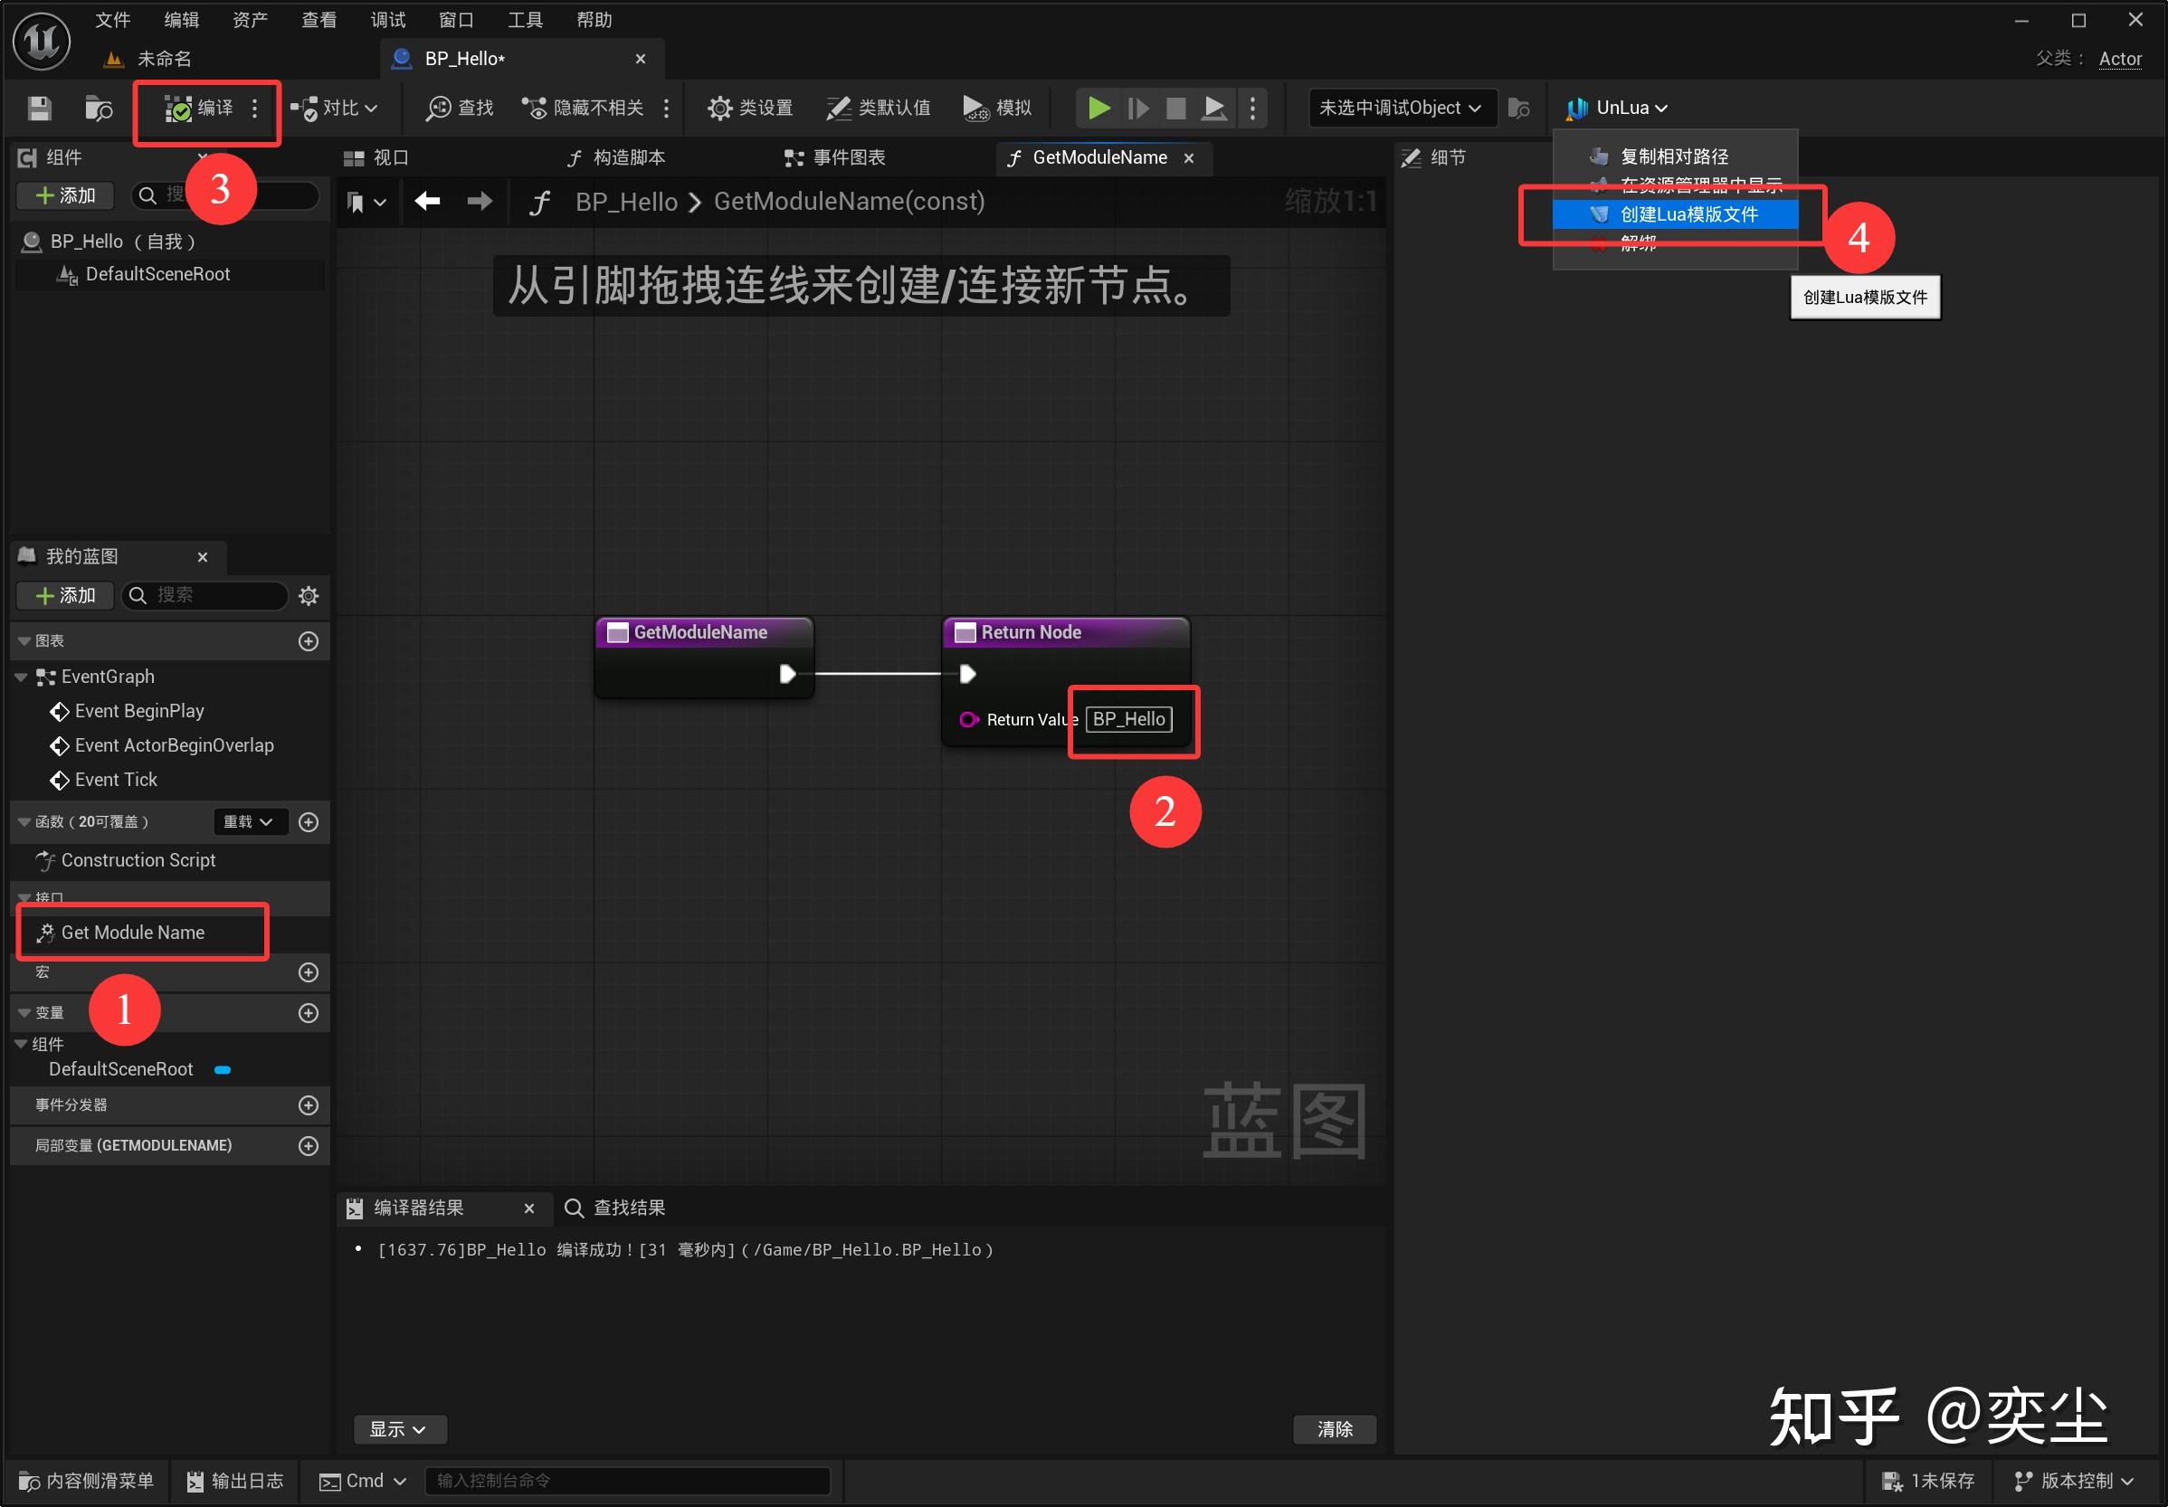Image resolution: width=2168 pixels, height=1507 pixels.
Task: Open 类设置 class settings
Action: coord(751,109)
